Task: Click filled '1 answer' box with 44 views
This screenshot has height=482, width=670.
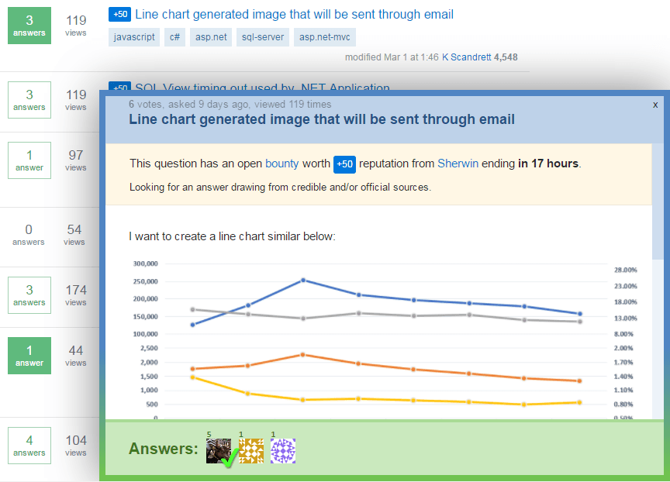Action: [x=29, y=356]
